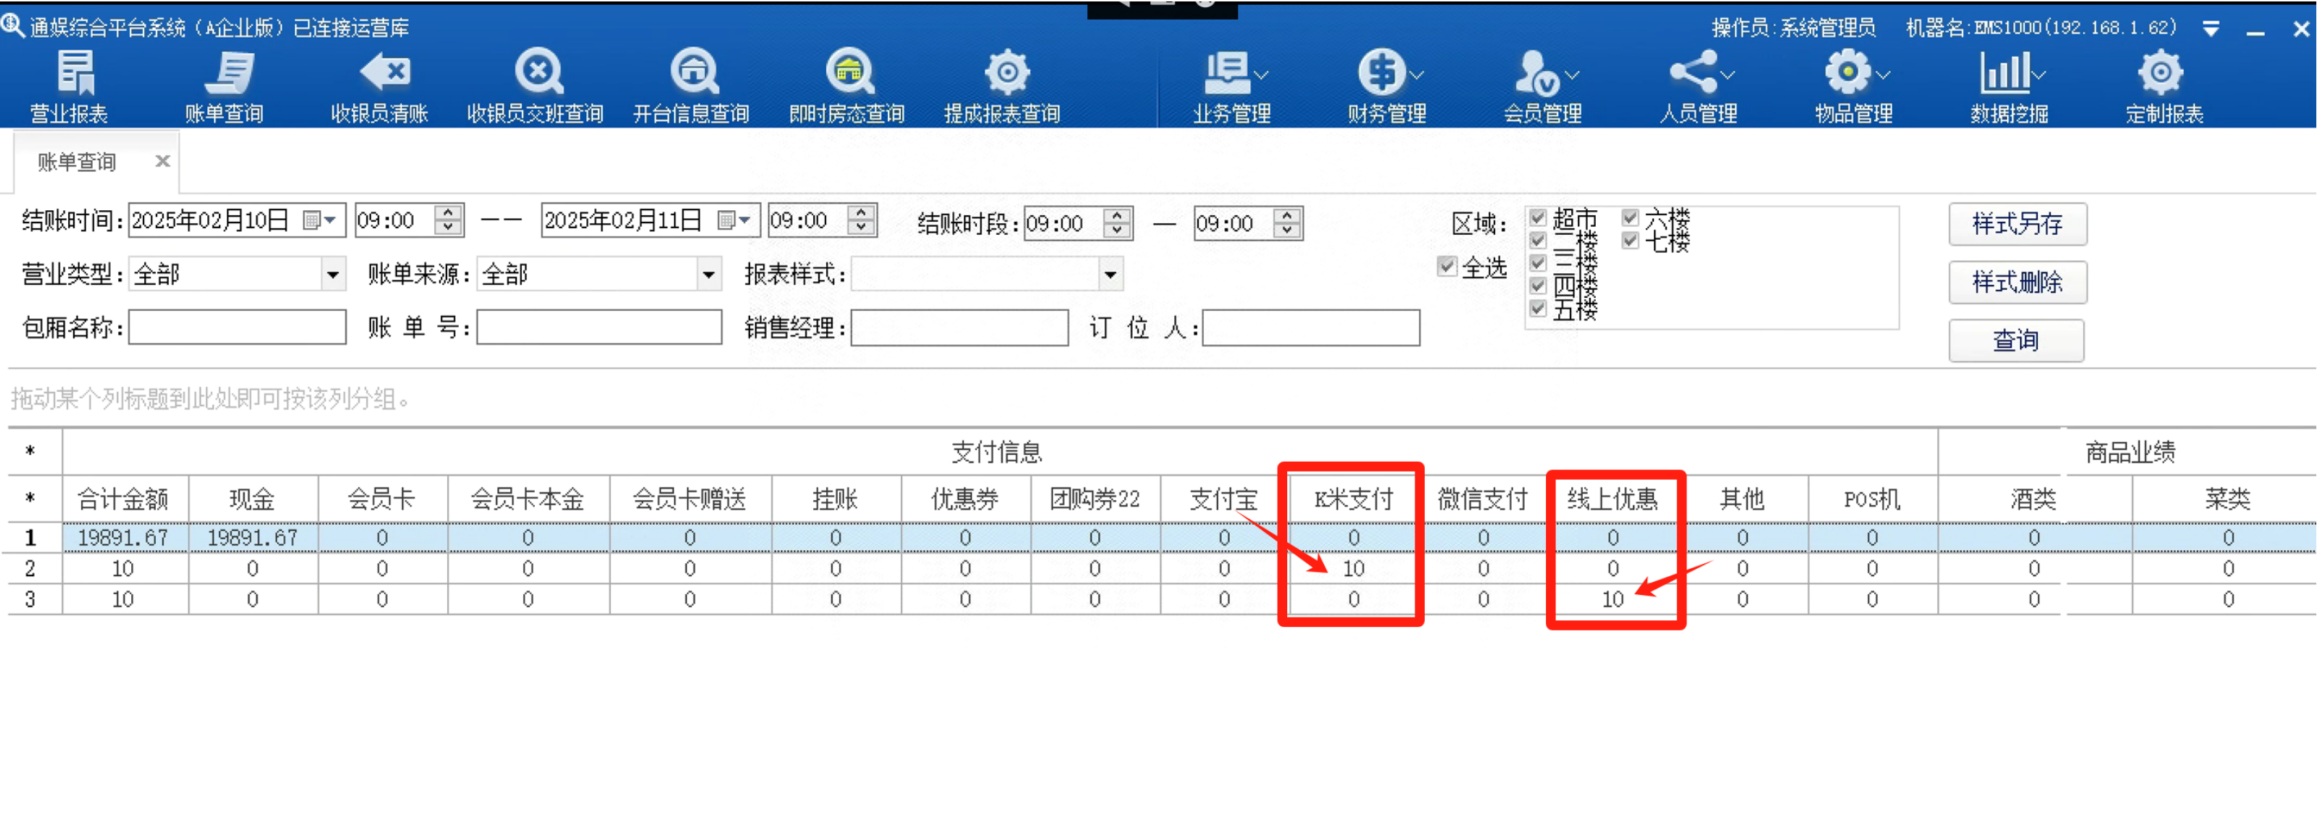Viewport: 2317px width, 837px height.
Task: Open the end date calendar dropdown
Action: tap(734, 220)
